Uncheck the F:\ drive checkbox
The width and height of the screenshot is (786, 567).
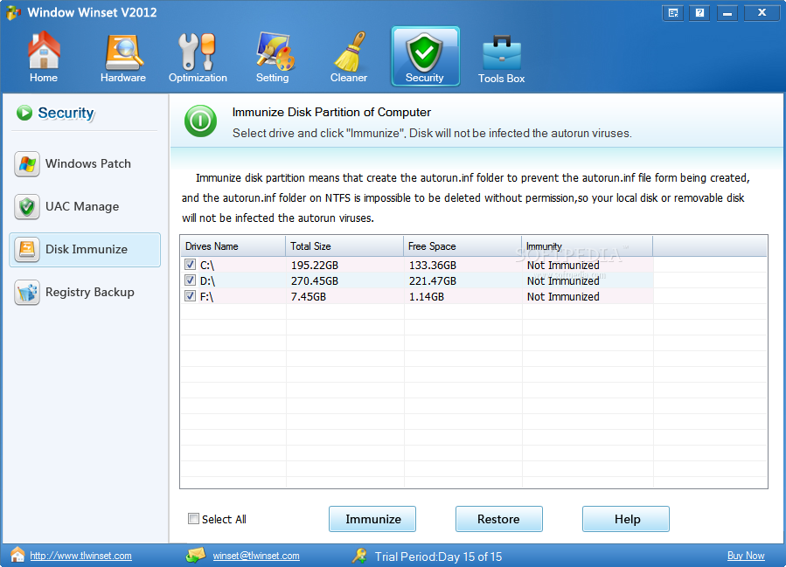click(x=190, y=296)
